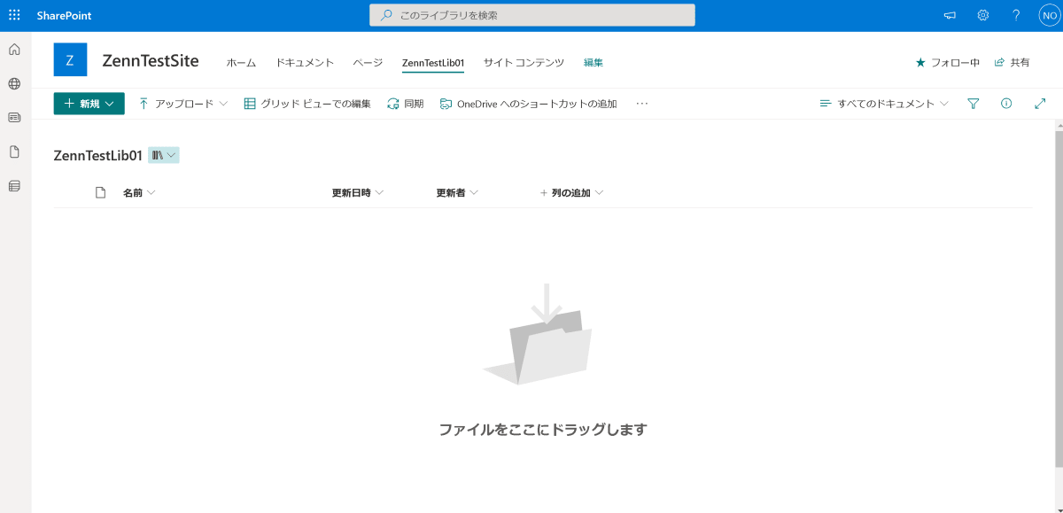Click グリッド ビューでの編集
The image size is (1063, 513).
tap(307, 104)
